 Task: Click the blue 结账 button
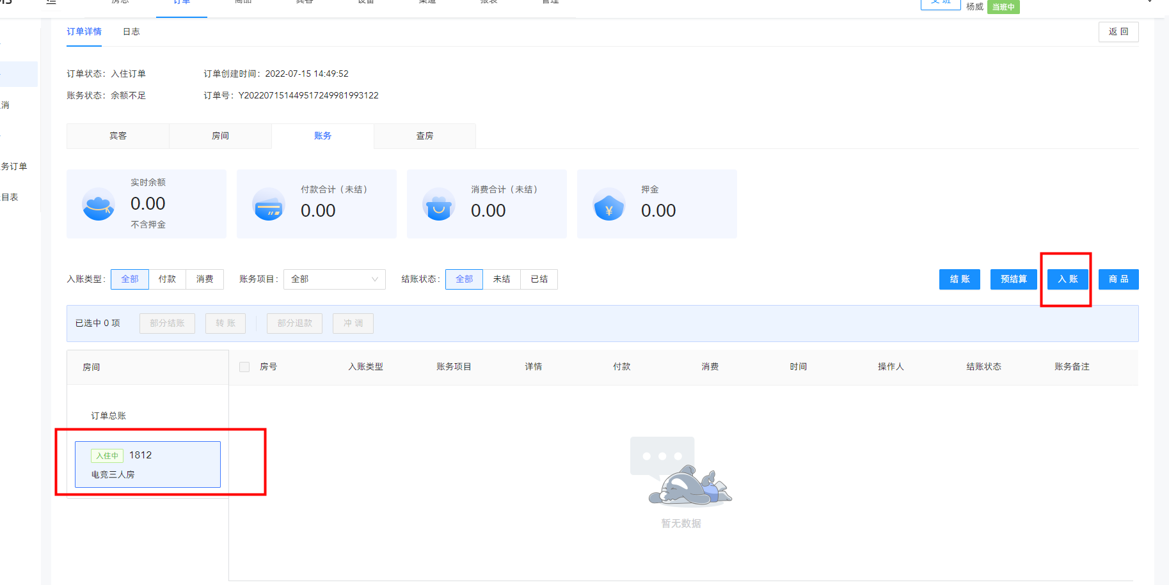(x=960, y=279)
